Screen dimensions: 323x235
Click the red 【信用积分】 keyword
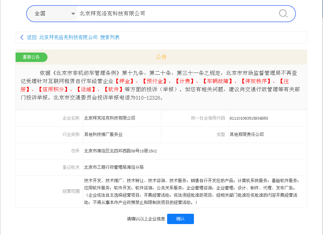(53, 90)
